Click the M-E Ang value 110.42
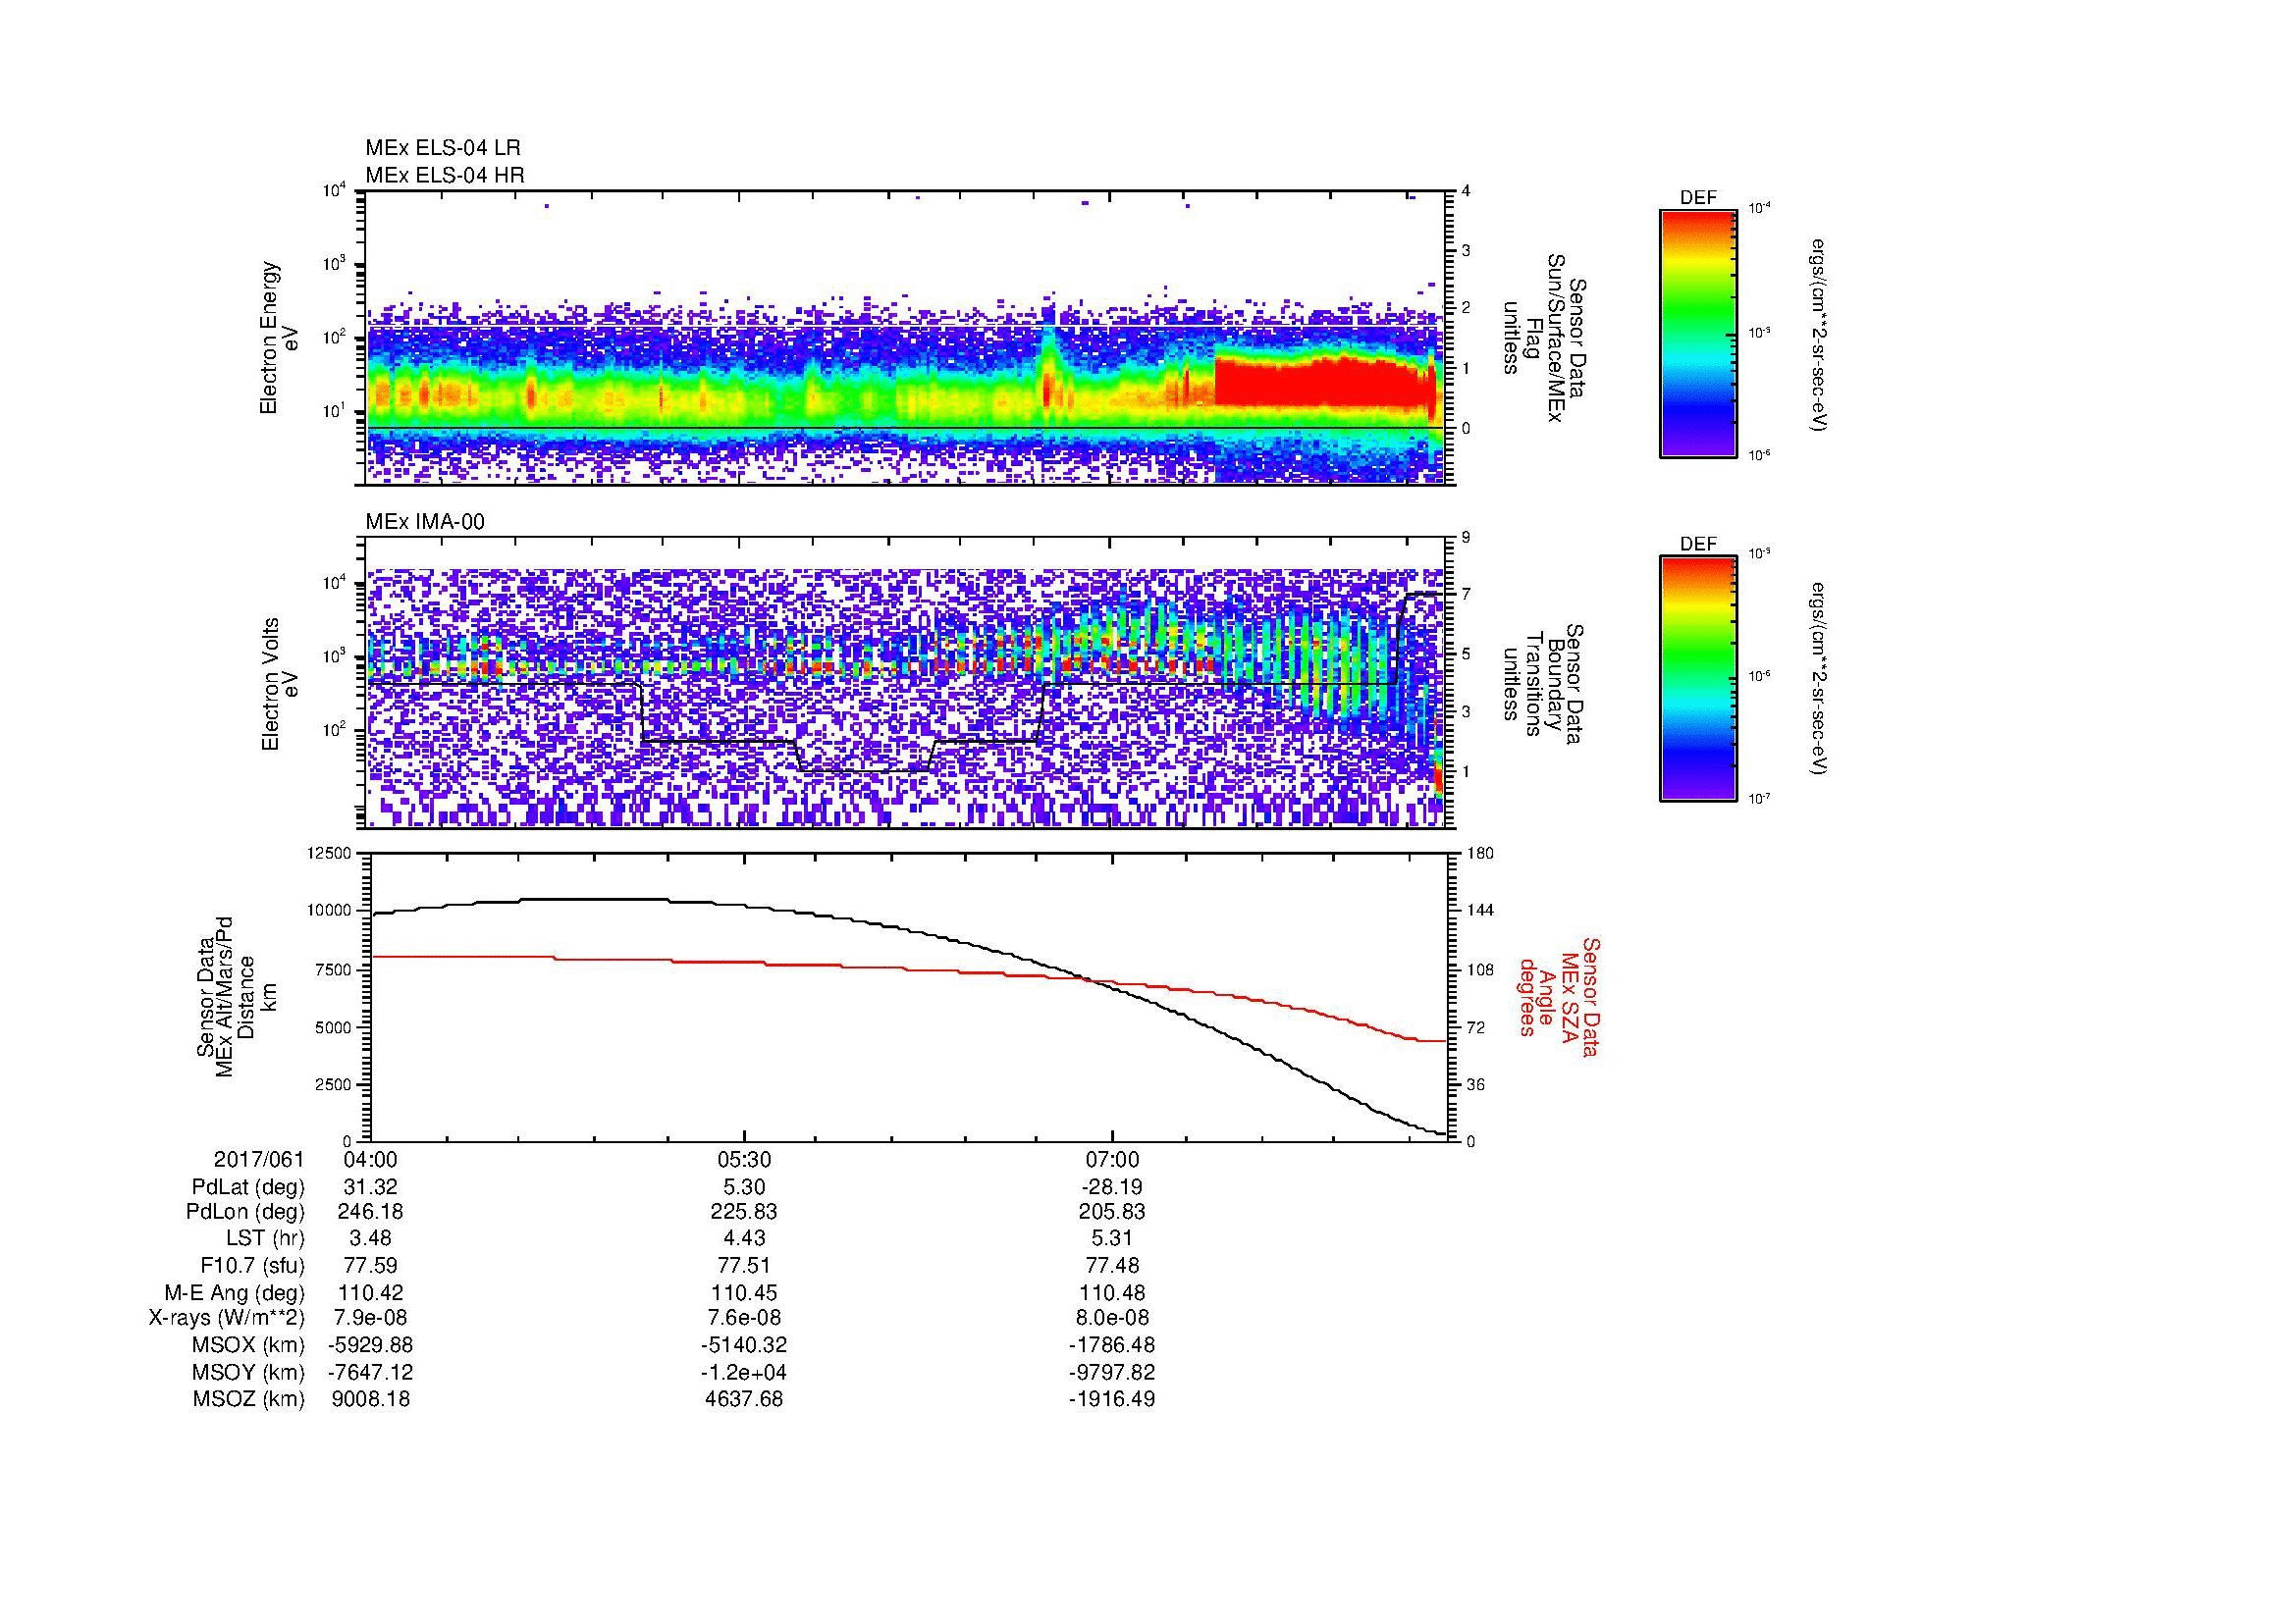 pos(370,1293)
